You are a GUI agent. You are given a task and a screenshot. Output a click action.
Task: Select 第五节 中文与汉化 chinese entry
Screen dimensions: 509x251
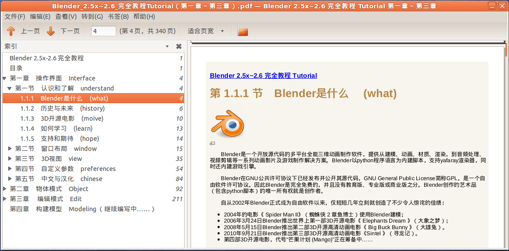coord(93,179)
